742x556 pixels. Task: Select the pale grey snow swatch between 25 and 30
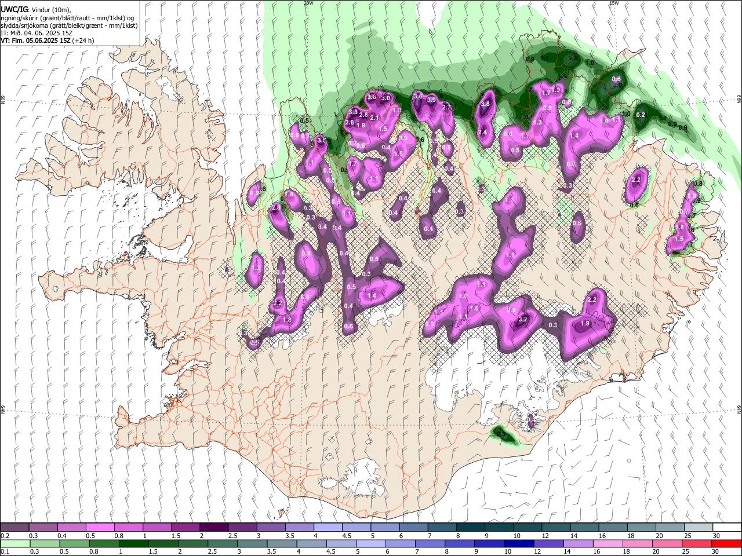click(x=699, y=527)
